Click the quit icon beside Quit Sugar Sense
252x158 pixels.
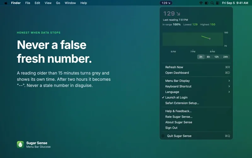coord(163,136)
